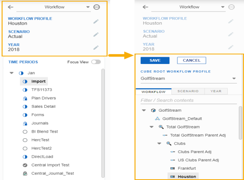Switch to the Scenario tab
Screen dimensions: 244x180
[188, 91]
